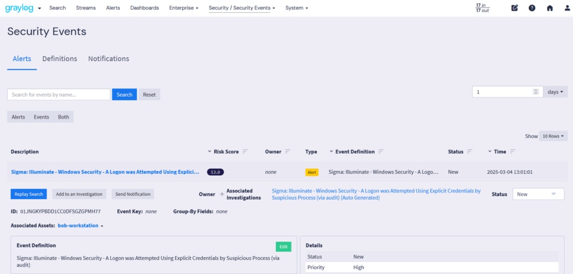Click the Risk Score column filter icon

coord(245,152)
